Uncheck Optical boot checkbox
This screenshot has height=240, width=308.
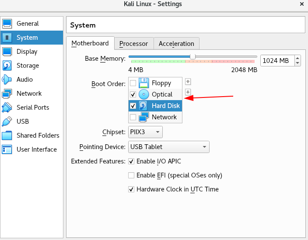[x=133, y=94]
